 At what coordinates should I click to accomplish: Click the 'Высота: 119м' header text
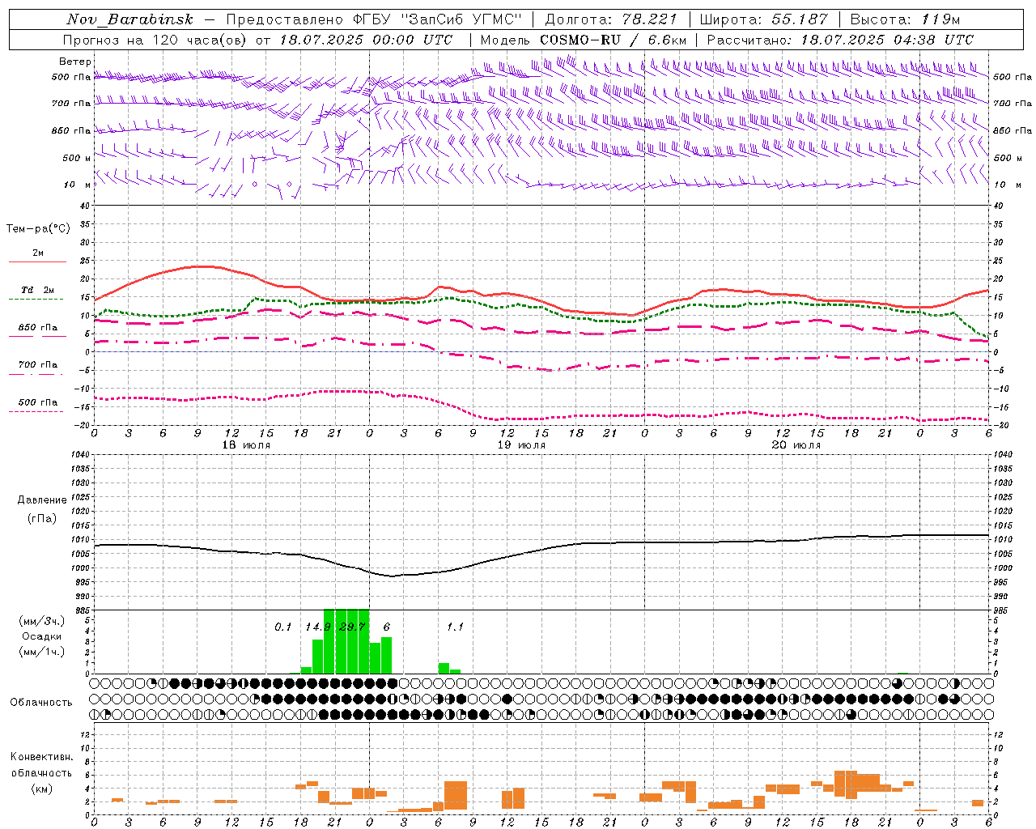pos(906,19)
